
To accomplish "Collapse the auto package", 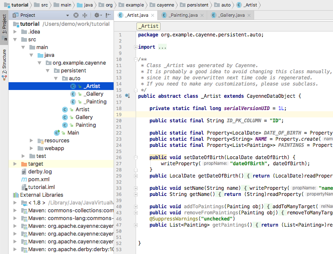I will click(x=56, y=78).
